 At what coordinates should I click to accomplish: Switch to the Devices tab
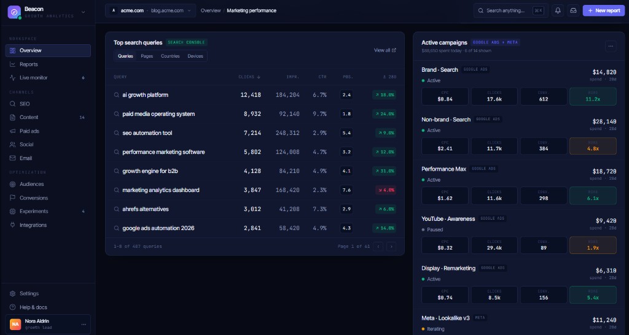(195, 56)
